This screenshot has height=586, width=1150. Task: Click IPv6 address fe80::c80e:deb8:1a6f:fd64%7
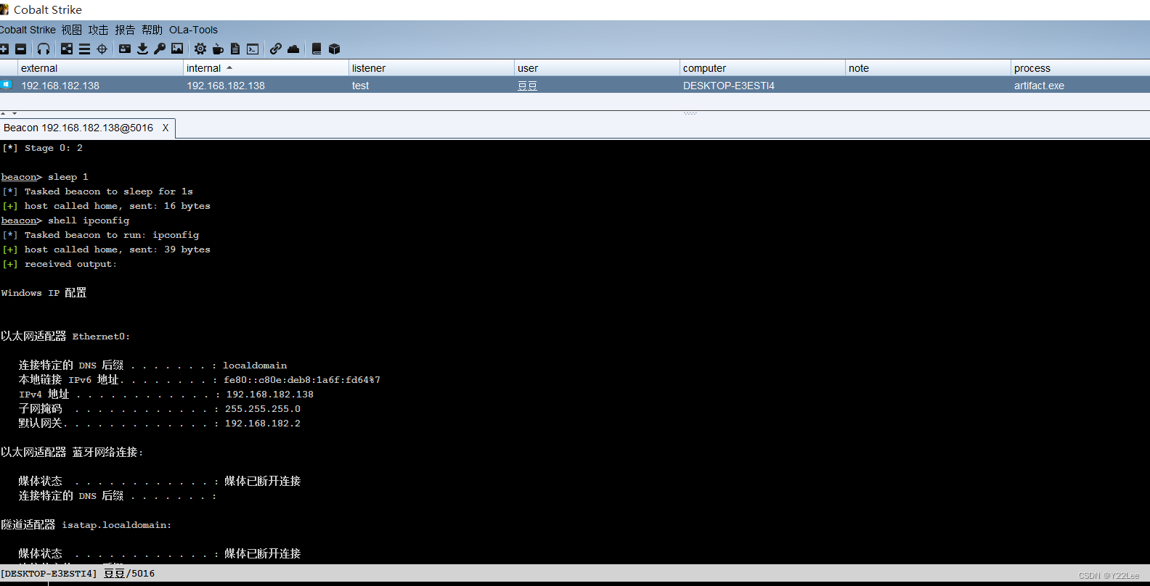[x=302, y=380]
